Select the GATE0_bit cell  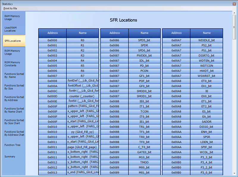144,152
